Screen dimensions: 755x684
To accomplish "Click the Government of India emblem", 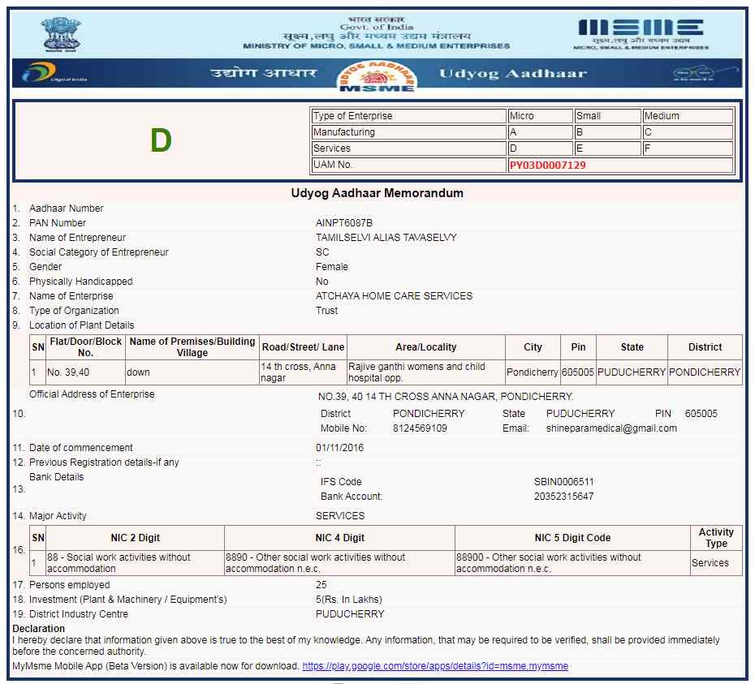I will pyautogui.click(x=61, y=34).
